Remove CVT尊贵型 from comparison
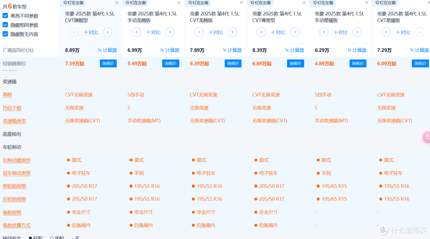The height and width of the screenshot is (239, 430). [304, 3]
